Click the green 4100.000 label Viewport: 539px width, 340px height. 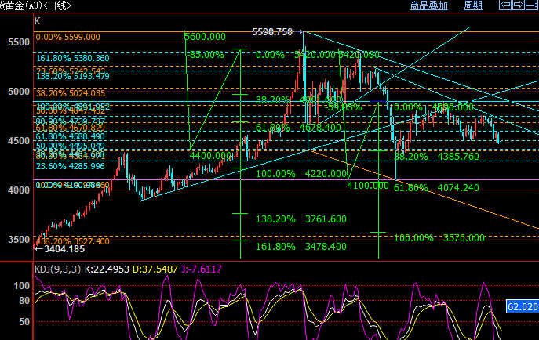[x=368, y=186]
